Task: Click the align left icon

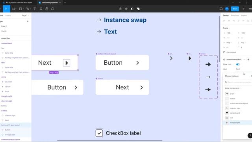Action: [224, 21]
